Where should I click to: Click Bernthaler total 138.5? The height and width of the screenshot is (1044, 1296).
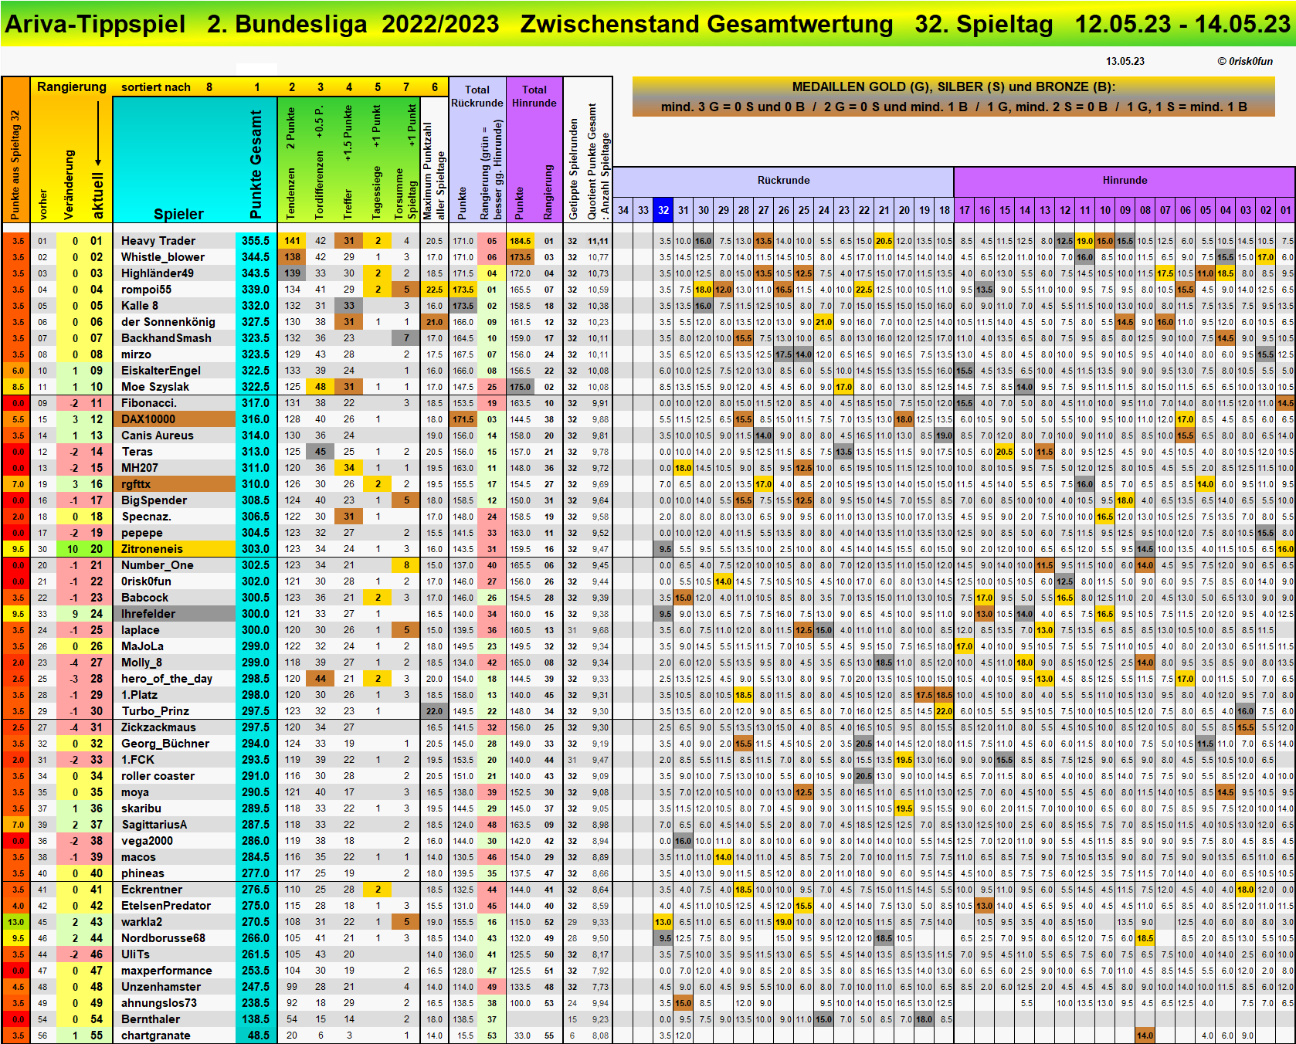256,1019
